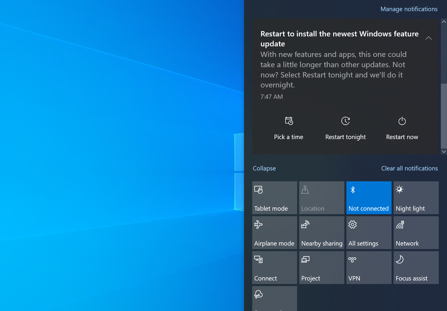Enable the Night light tile
The image size is (447, 311).
(416, 198)
